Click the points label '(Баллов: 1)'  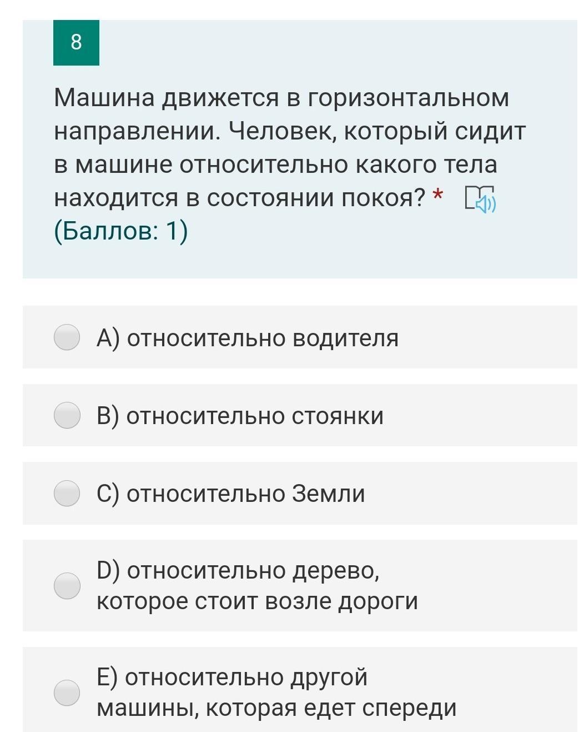121,231
